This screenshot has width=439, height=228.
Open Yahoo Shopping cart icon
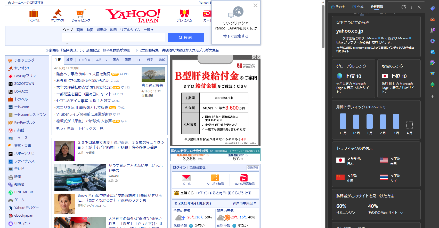[81, 13]
